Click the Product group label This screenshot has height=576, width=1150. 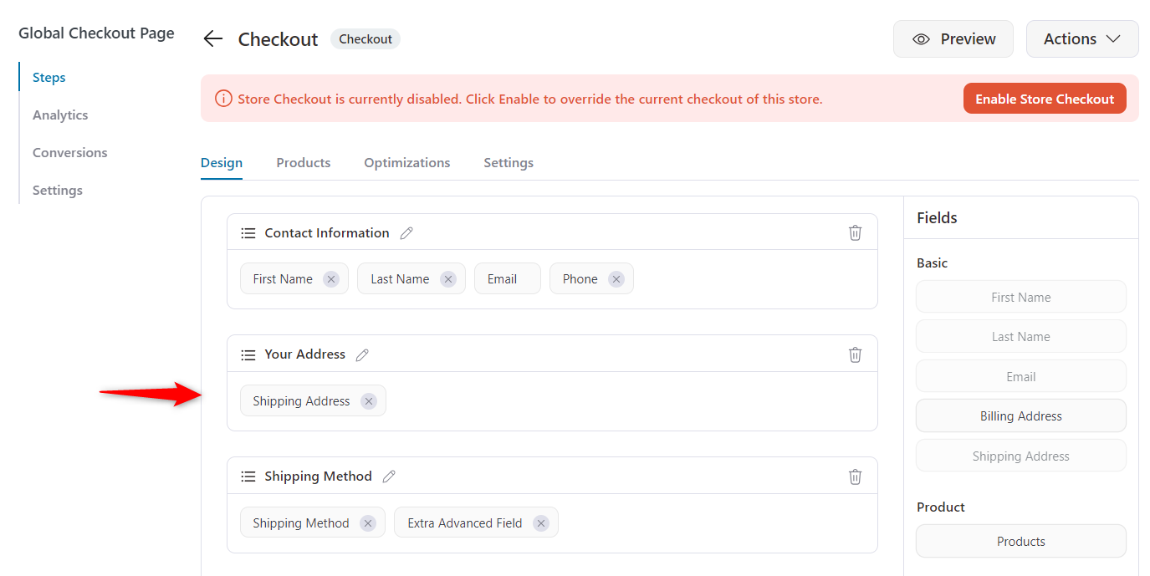click(x=941, y=507)
